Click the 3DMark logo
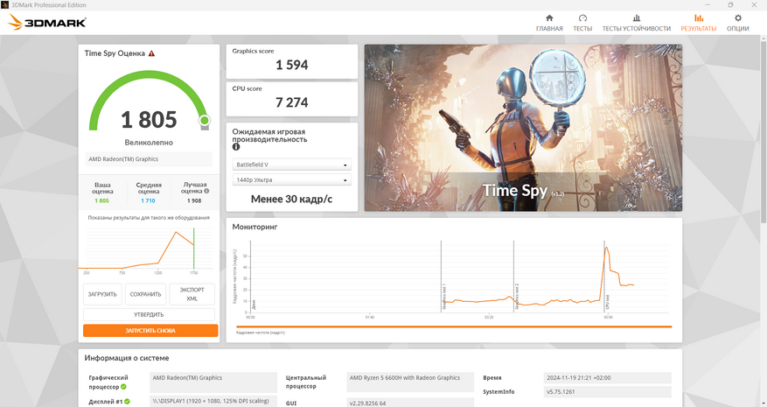 click(x=47, y=22)
